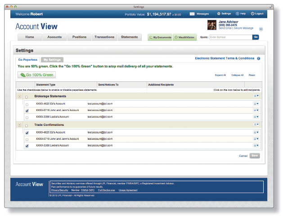Open My Documents tab
This screenshot has height=218, width=283.
(x=160, y=37)
